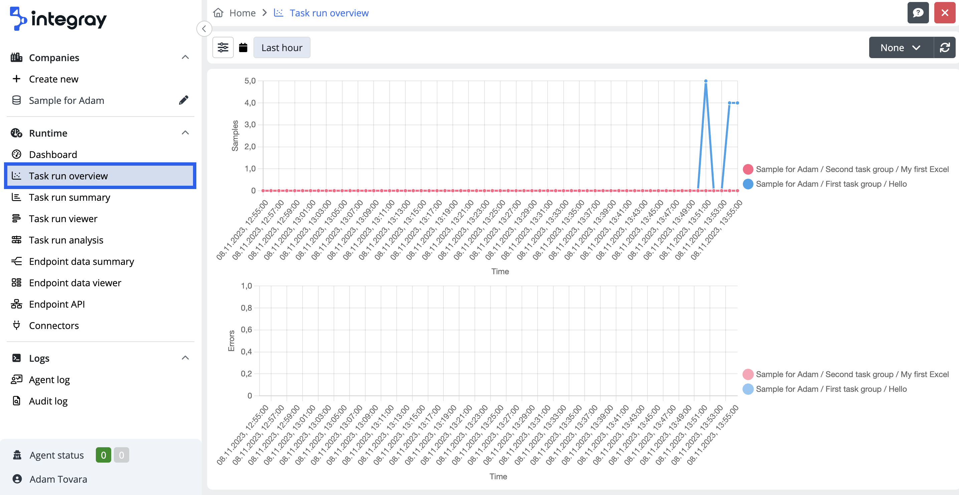Click the plus icon beside Create new

[16, 79]
